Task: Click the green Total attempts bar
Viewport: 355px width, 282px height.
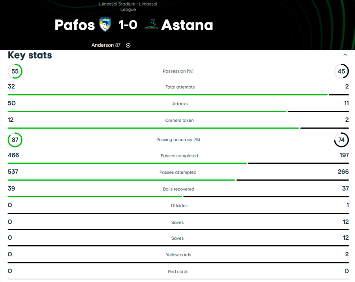Action: (x=167, y=95)
